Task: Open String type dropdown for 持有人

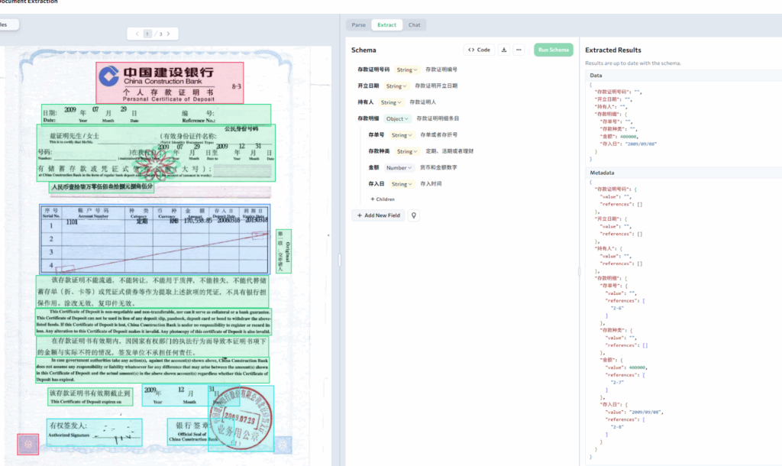Action: pos(390,102)
